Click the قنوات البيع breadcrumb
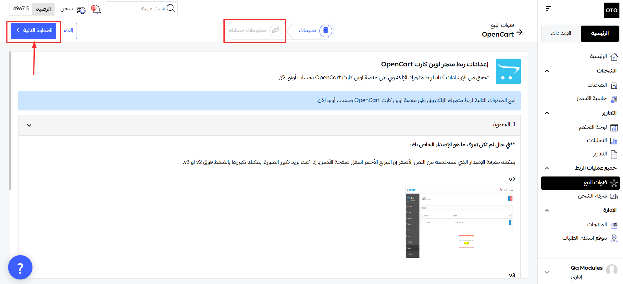This screenshot has width=623, height=284. (x=502, y=25)
